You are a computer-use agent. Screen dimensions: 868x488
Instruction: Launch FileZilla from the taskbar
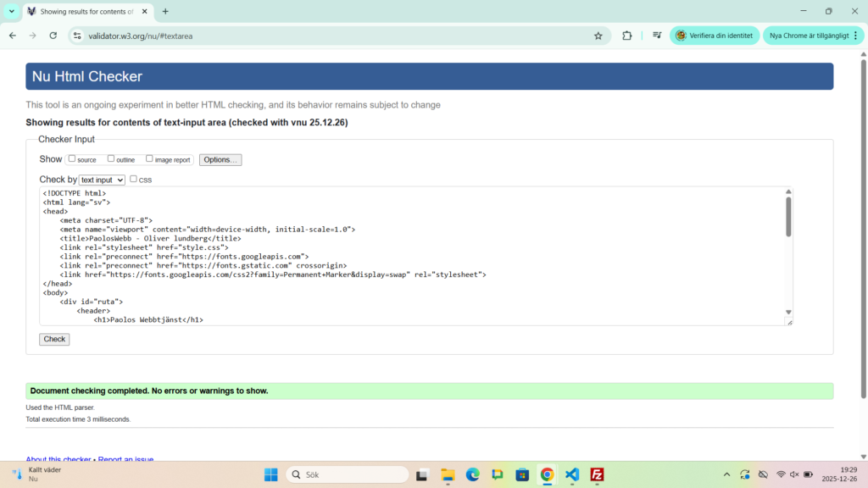click(x=597, y=474)
